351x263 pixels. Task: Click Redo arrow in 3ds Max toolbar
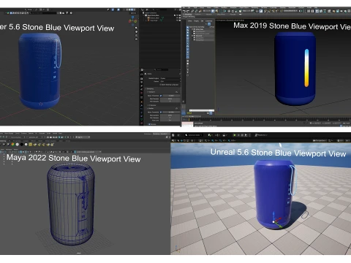click(188, 11)
